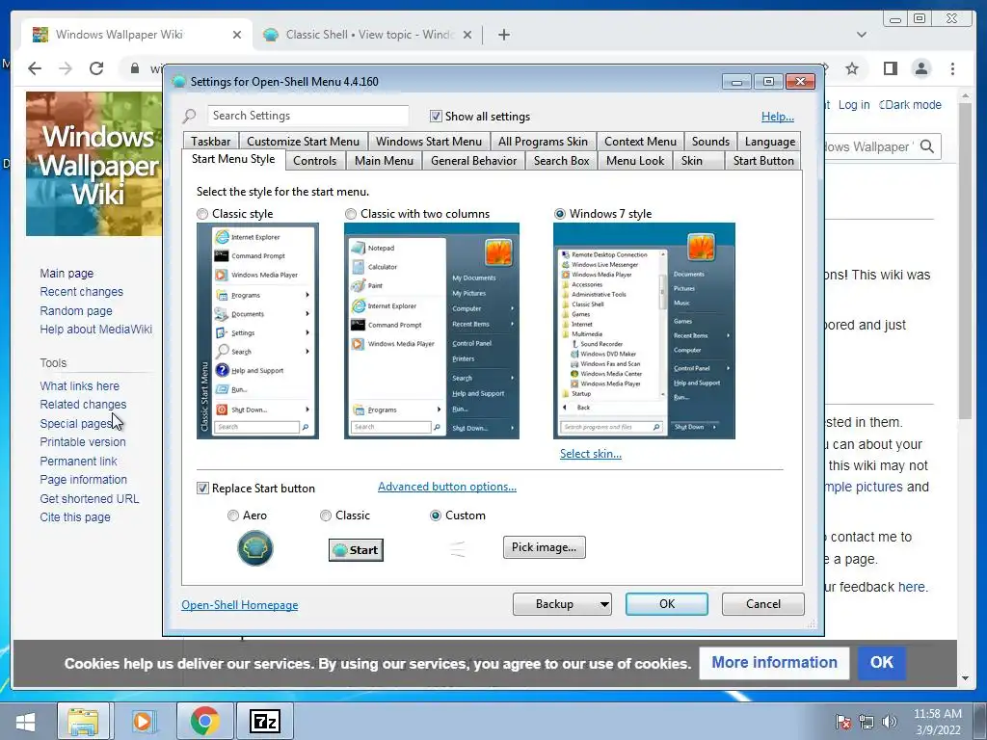Screen dimensions: 987x740
Task: Open the Sounds tab
Action: (x=710, y=142)
